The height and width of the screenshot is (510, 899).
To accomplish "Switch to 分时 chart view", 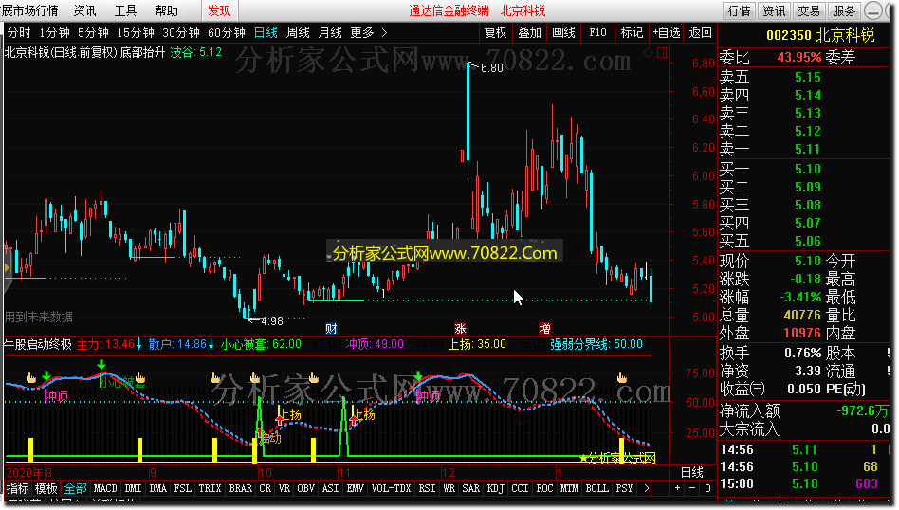I will (19, 32).
